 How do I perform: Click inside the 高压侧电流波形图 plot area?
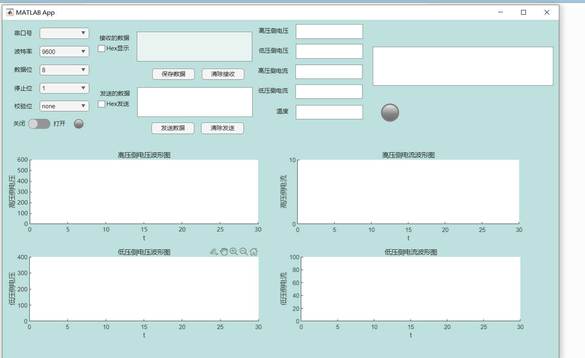408,192
